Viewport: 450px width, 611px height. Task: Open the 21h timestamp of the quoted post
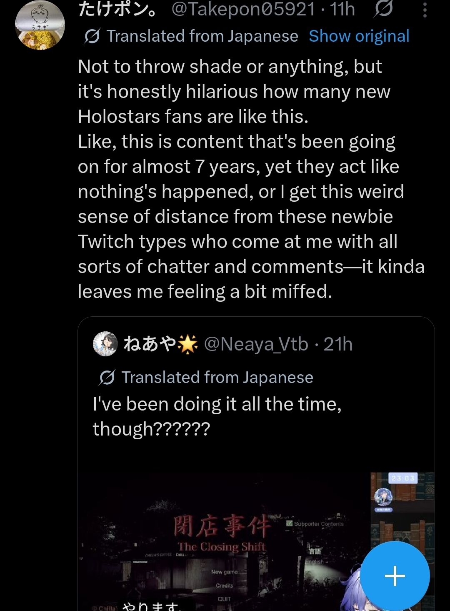tap(338, 344)
